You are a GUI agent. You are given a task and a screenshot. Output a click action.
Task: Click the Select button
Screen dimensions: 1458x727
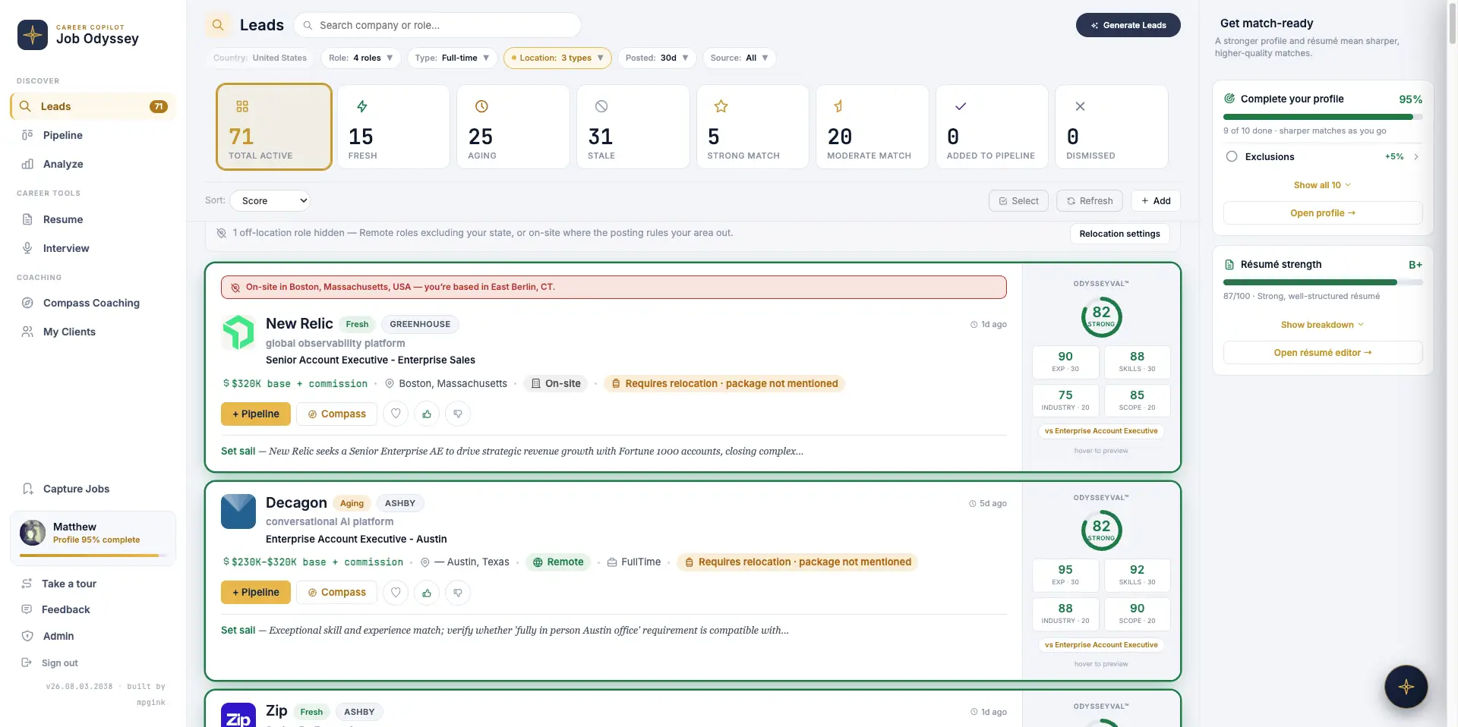pyautogui.click(x=1018, y=201)
